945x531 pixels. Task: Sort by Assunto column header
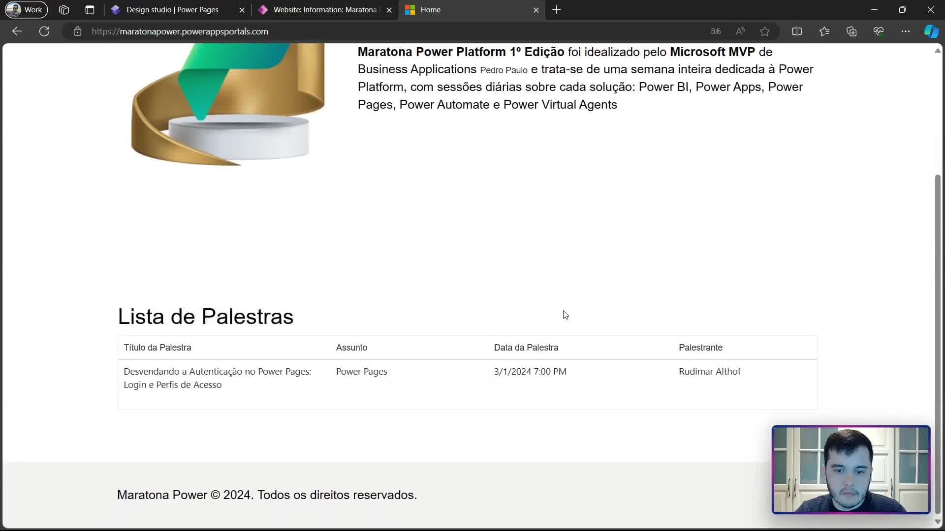click(x=351, y=348)
